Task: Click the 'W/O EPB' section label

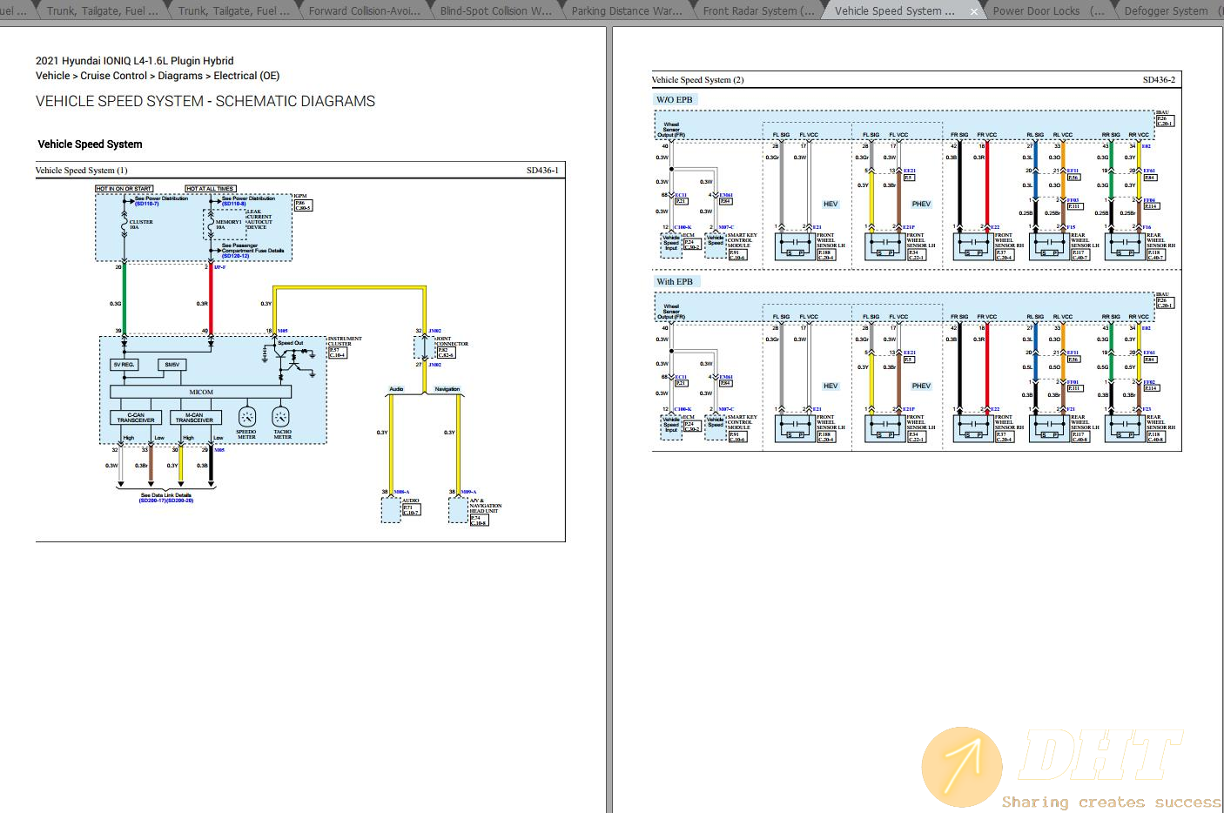Action: tap(675, 99)
